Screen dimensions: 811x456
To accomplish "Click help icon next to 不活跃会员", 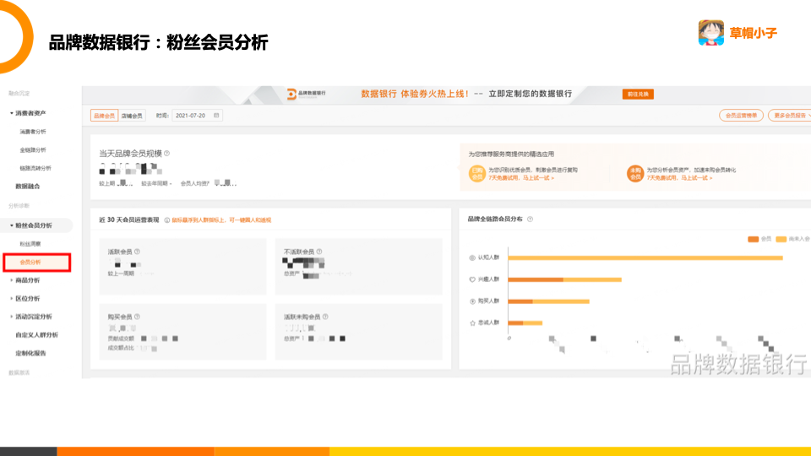I will (x=319, y=252).
